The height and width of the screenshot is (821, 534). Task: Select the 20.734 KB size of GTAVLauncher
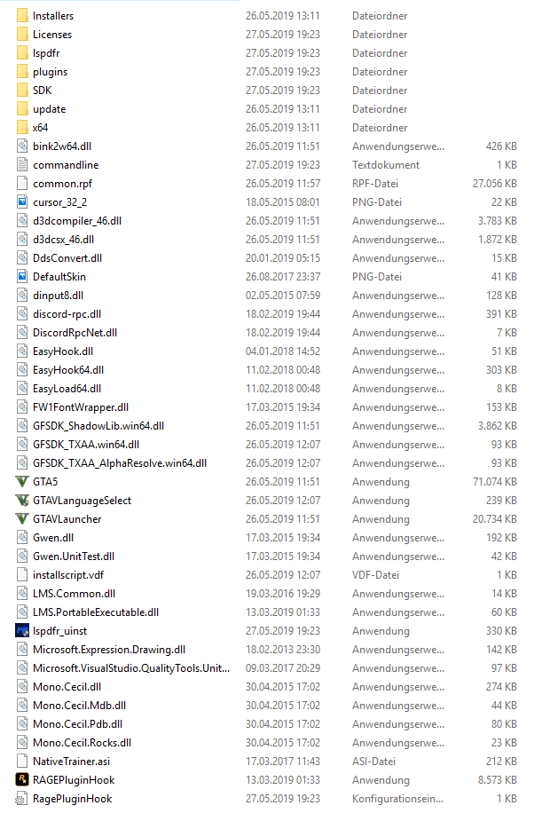click(x=495, y=519)
